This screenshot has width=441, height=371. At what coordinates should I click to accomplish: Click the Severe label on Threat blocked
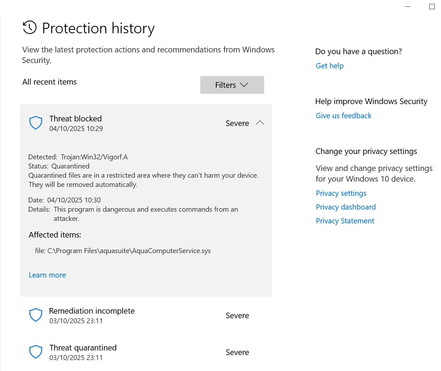(x=237, y=123)
